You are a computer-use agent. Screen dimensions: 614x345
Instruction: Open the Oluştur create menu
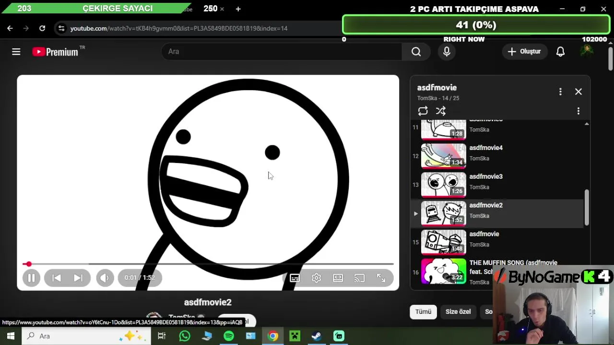(525, 52)
